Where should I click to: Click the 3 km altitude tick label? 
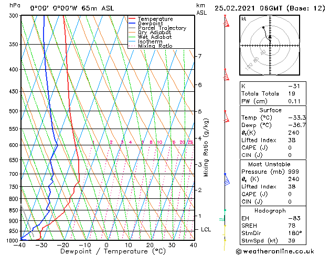pos(199,164)
